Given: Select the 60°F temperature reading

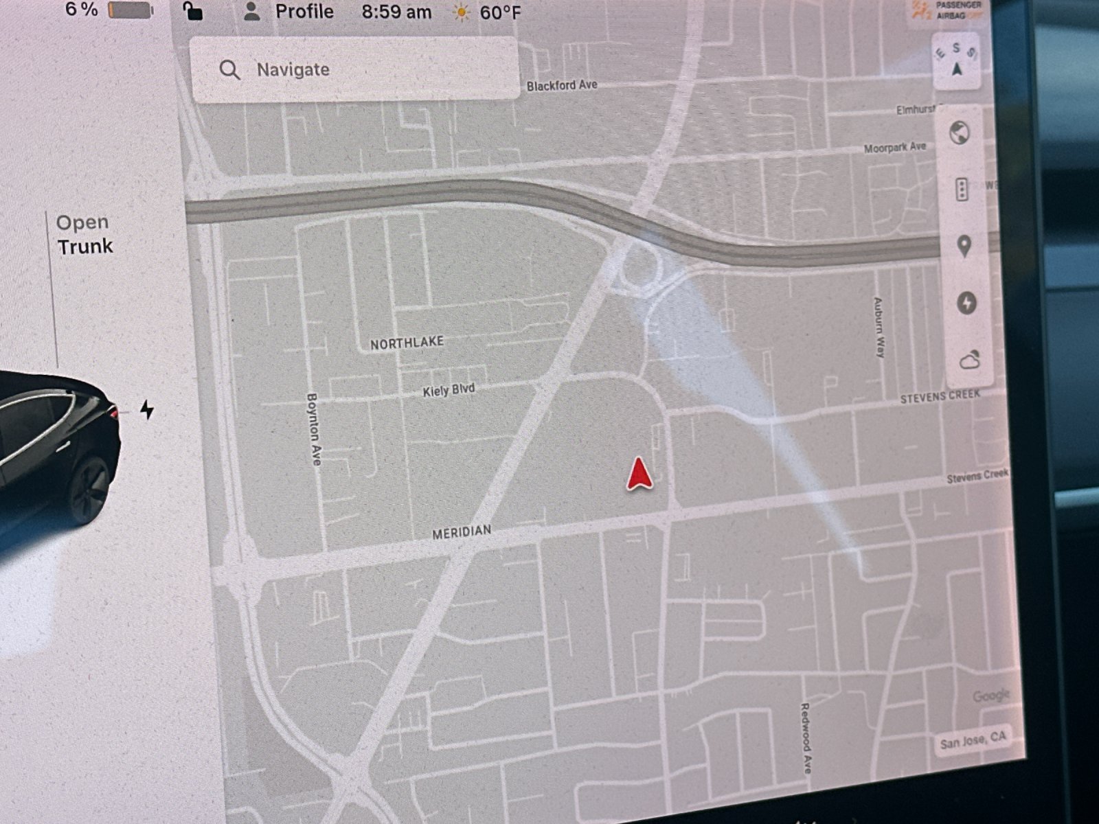Looking at the screenshot, I should 501,13.
